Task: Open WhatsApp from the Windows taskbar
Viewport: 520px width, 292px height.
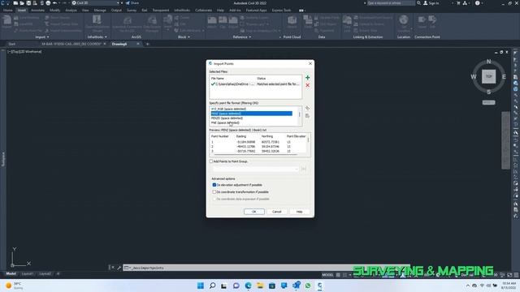Action: [308, 286]
